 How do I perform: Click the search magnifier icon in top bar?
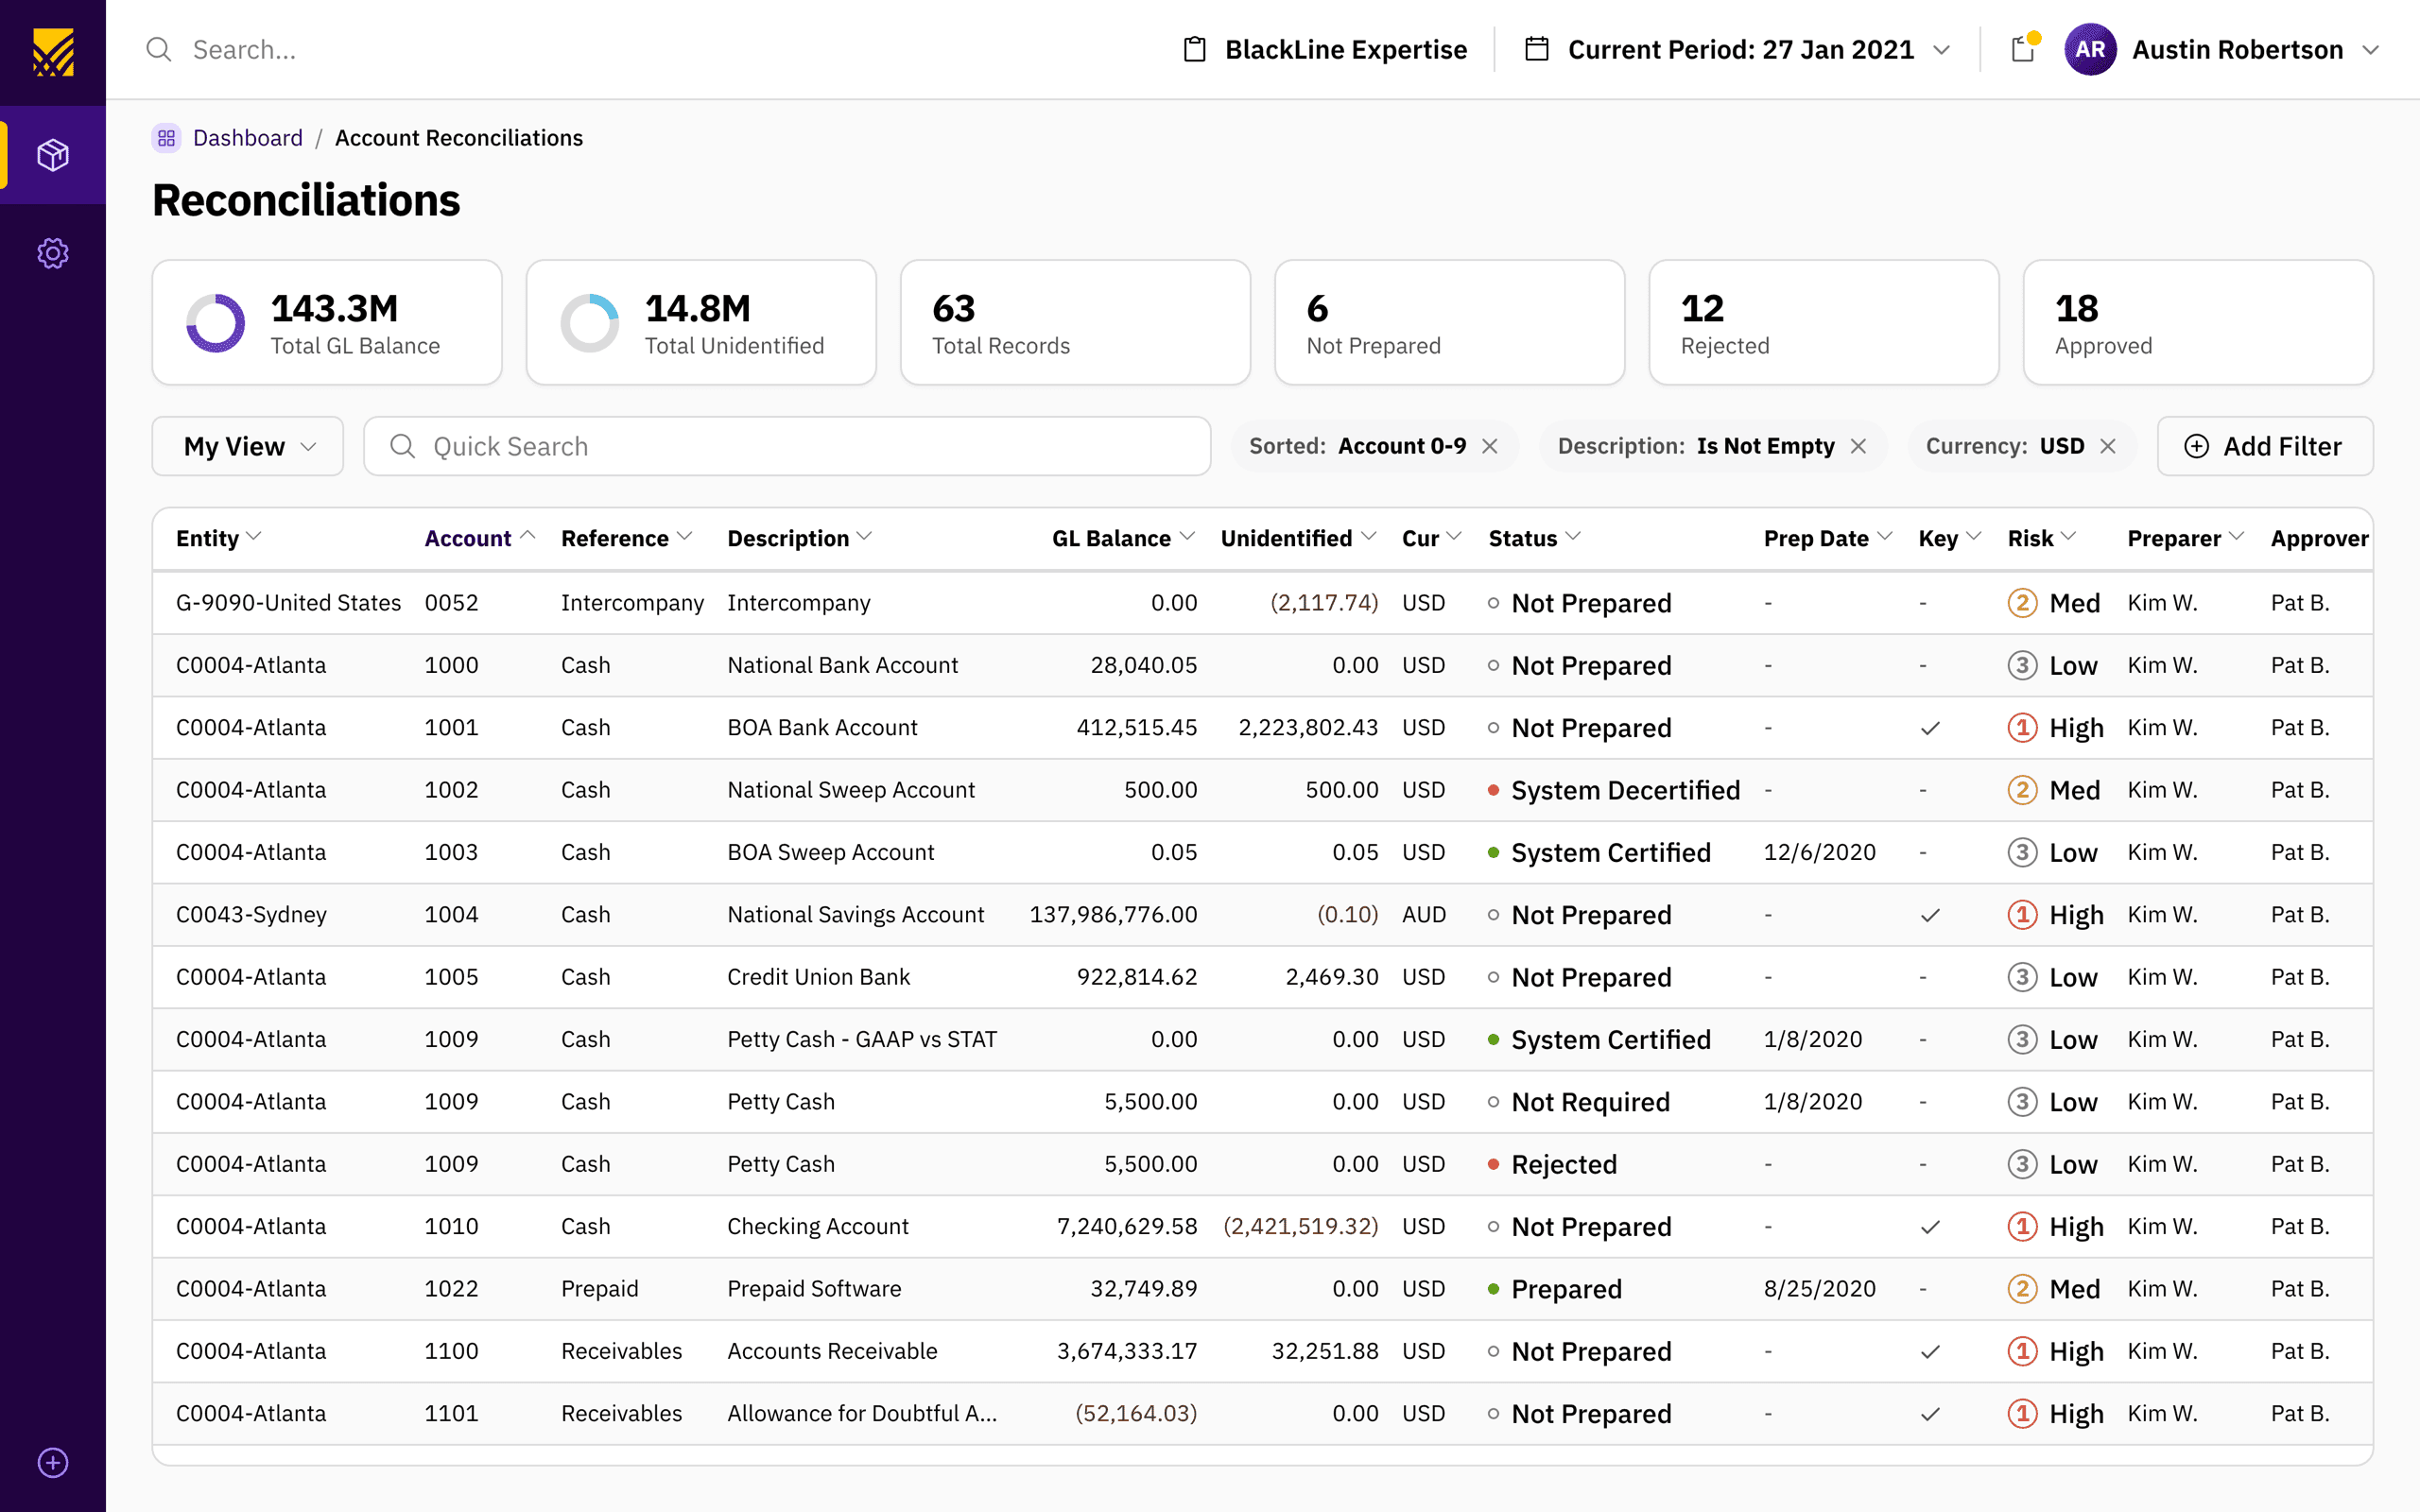point(159,49)
